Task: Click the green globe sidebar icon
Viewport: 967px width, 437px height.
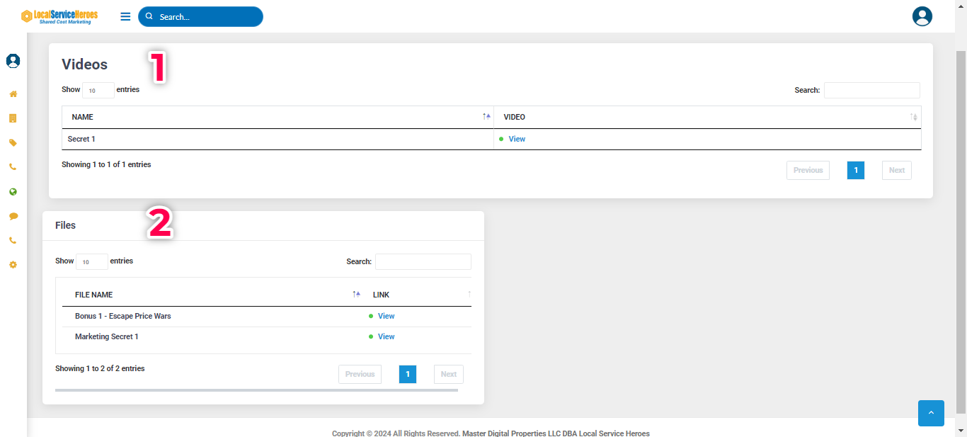Action: click(x=13, y=192)
